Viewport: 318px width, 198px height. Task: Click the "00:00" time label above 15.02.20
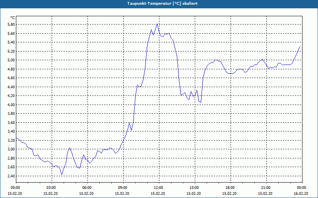15,188
